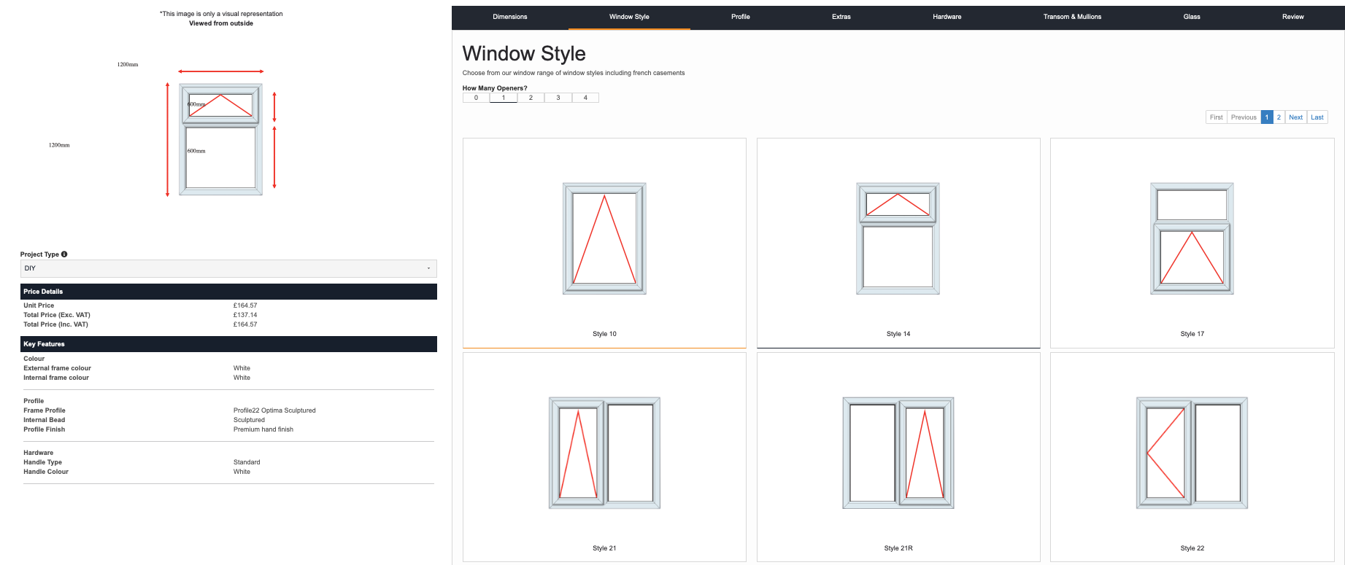
Task: Set number of openers to 0
Action: point(476,98)
